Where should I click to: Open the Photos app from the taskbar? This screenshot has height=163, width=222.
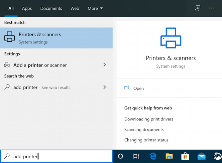pos(218,156)
